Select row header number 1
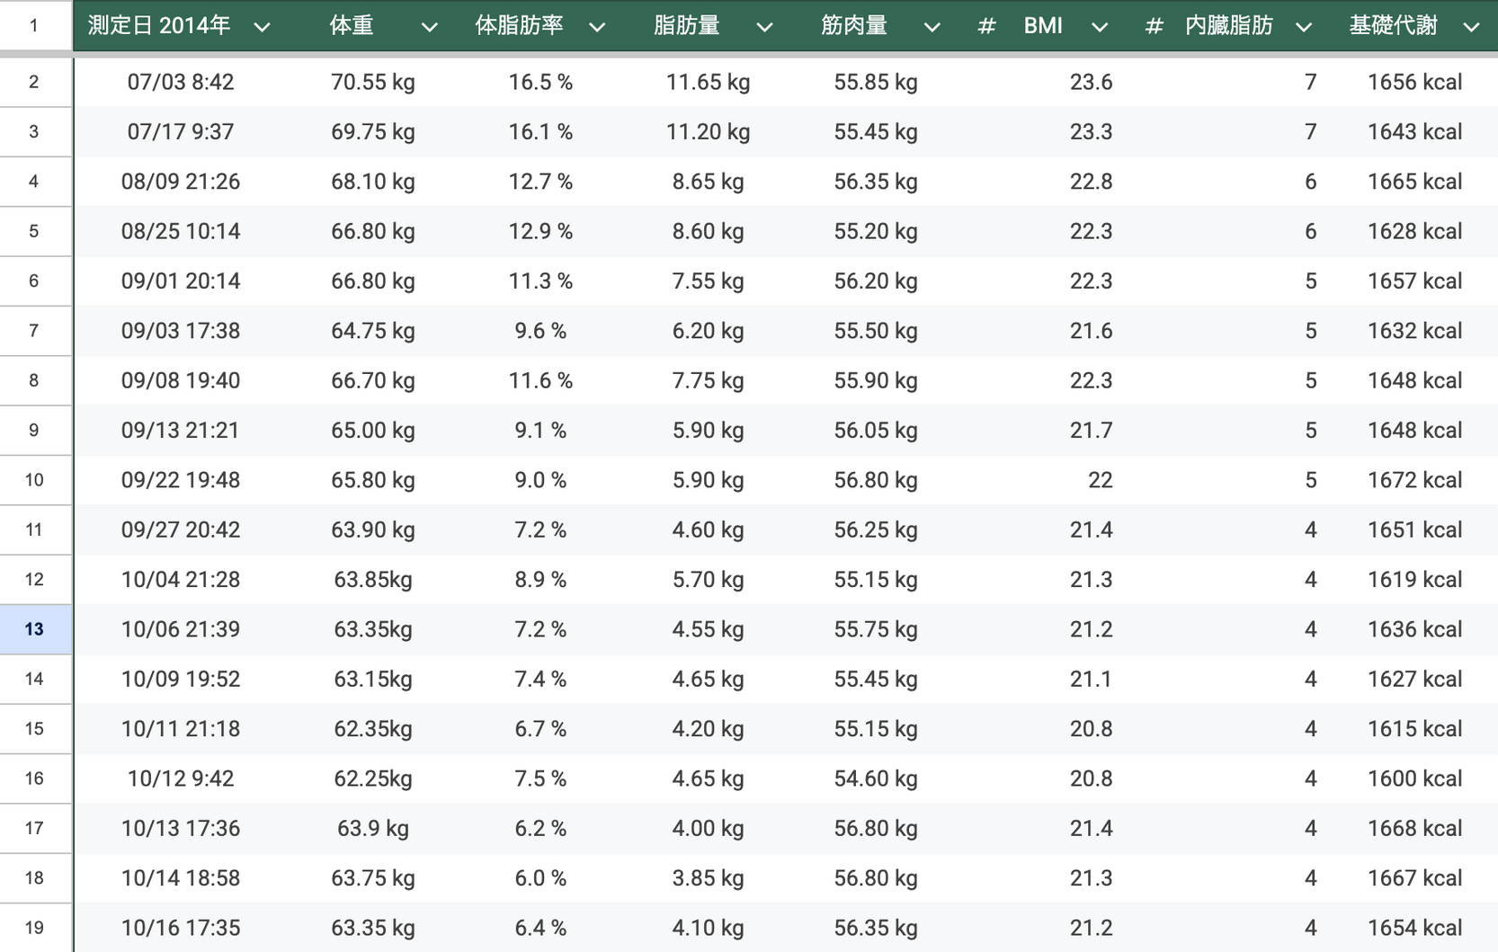1498x952 pixels. click(x=34, y=25)
